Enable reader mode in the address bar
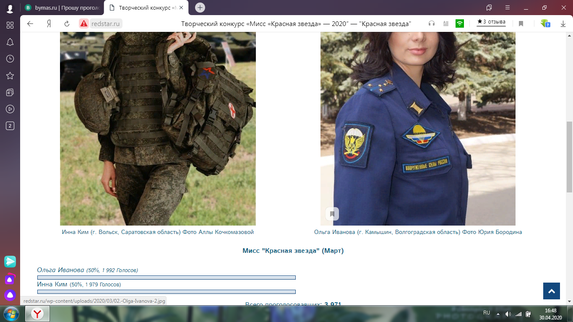Image resolution: width=573 pixels, height=322 pixels. coord(446,24)
